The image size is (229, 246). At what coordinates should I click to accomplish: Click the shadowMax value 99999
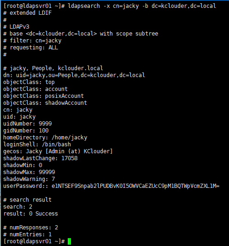(47, 172)
